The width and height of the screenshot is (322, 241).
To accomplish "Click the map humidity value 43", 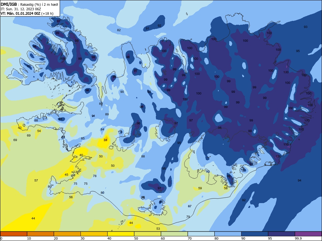I will 20,128.
